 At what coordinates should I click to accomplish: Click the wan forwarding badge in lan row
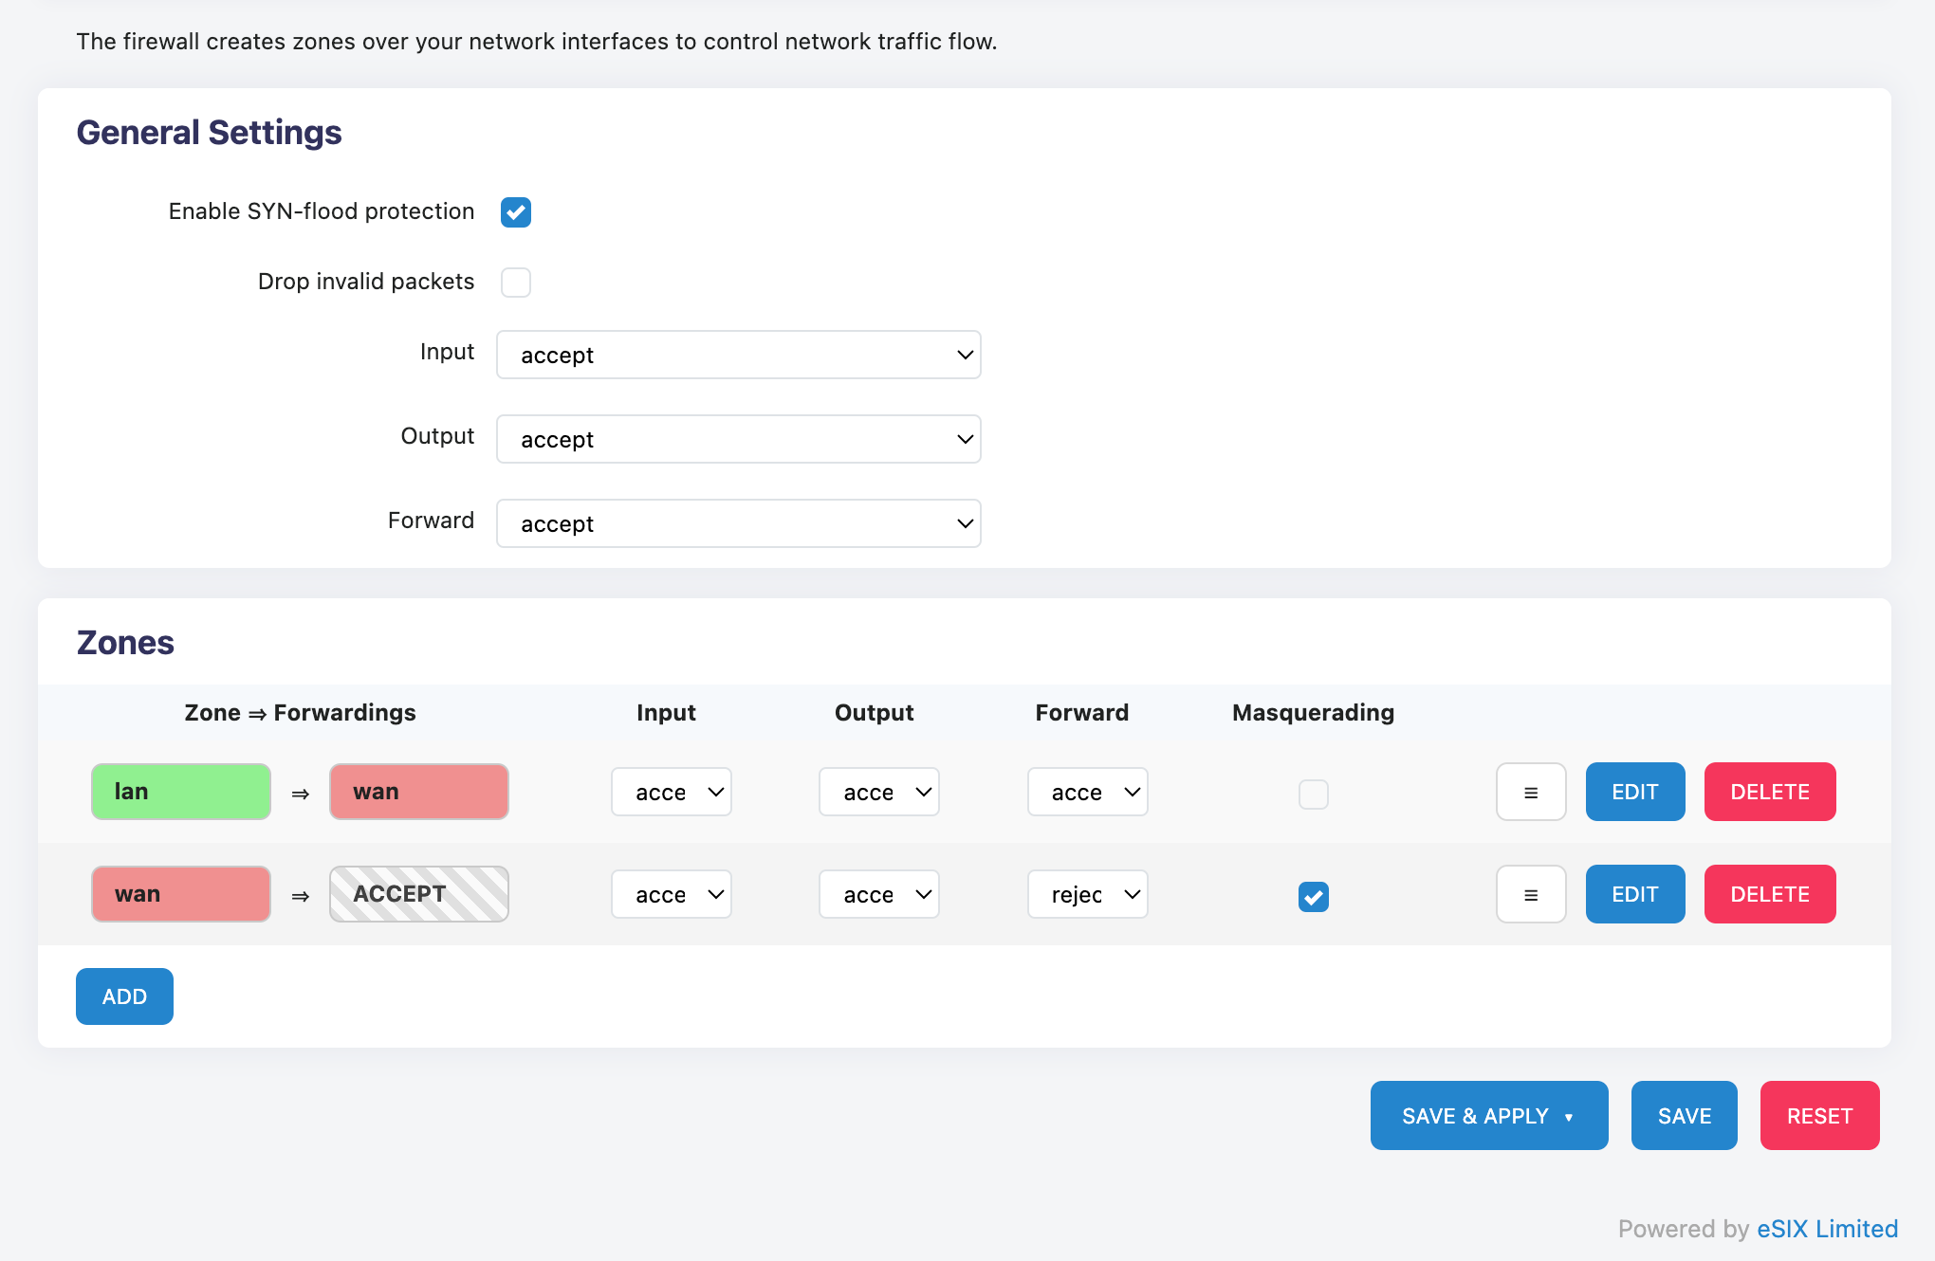click(418, 793)
